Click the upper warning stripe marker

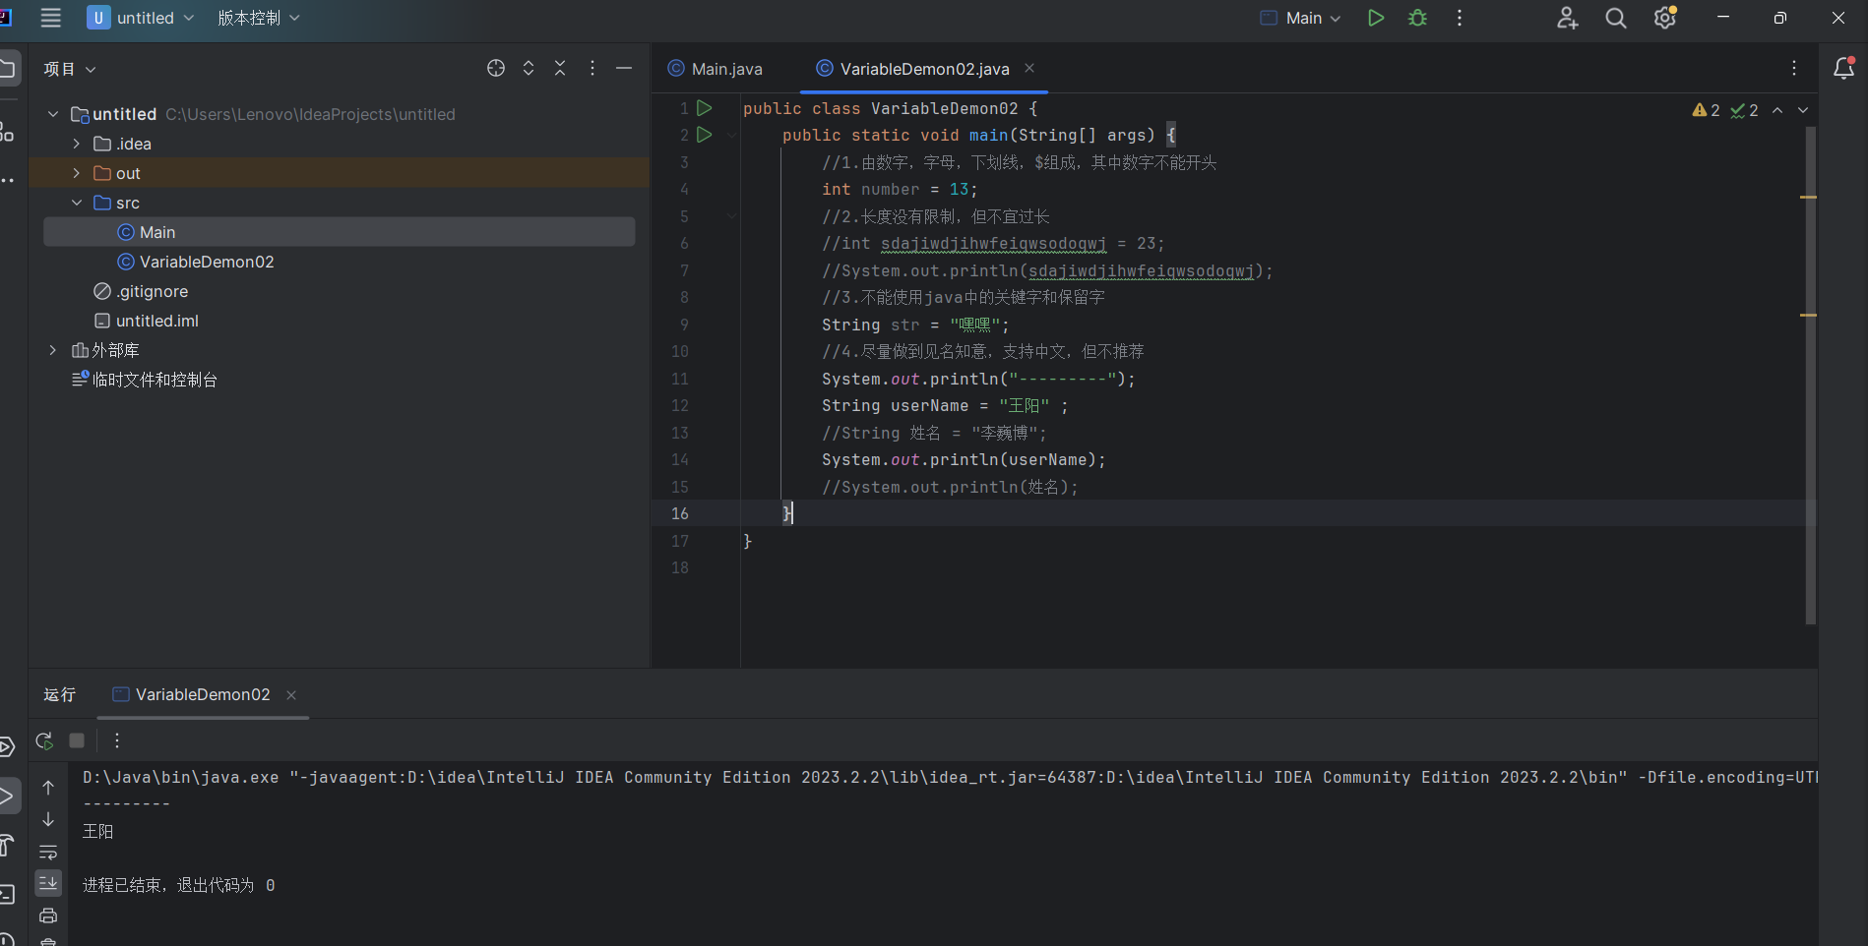pos(1808,197)
